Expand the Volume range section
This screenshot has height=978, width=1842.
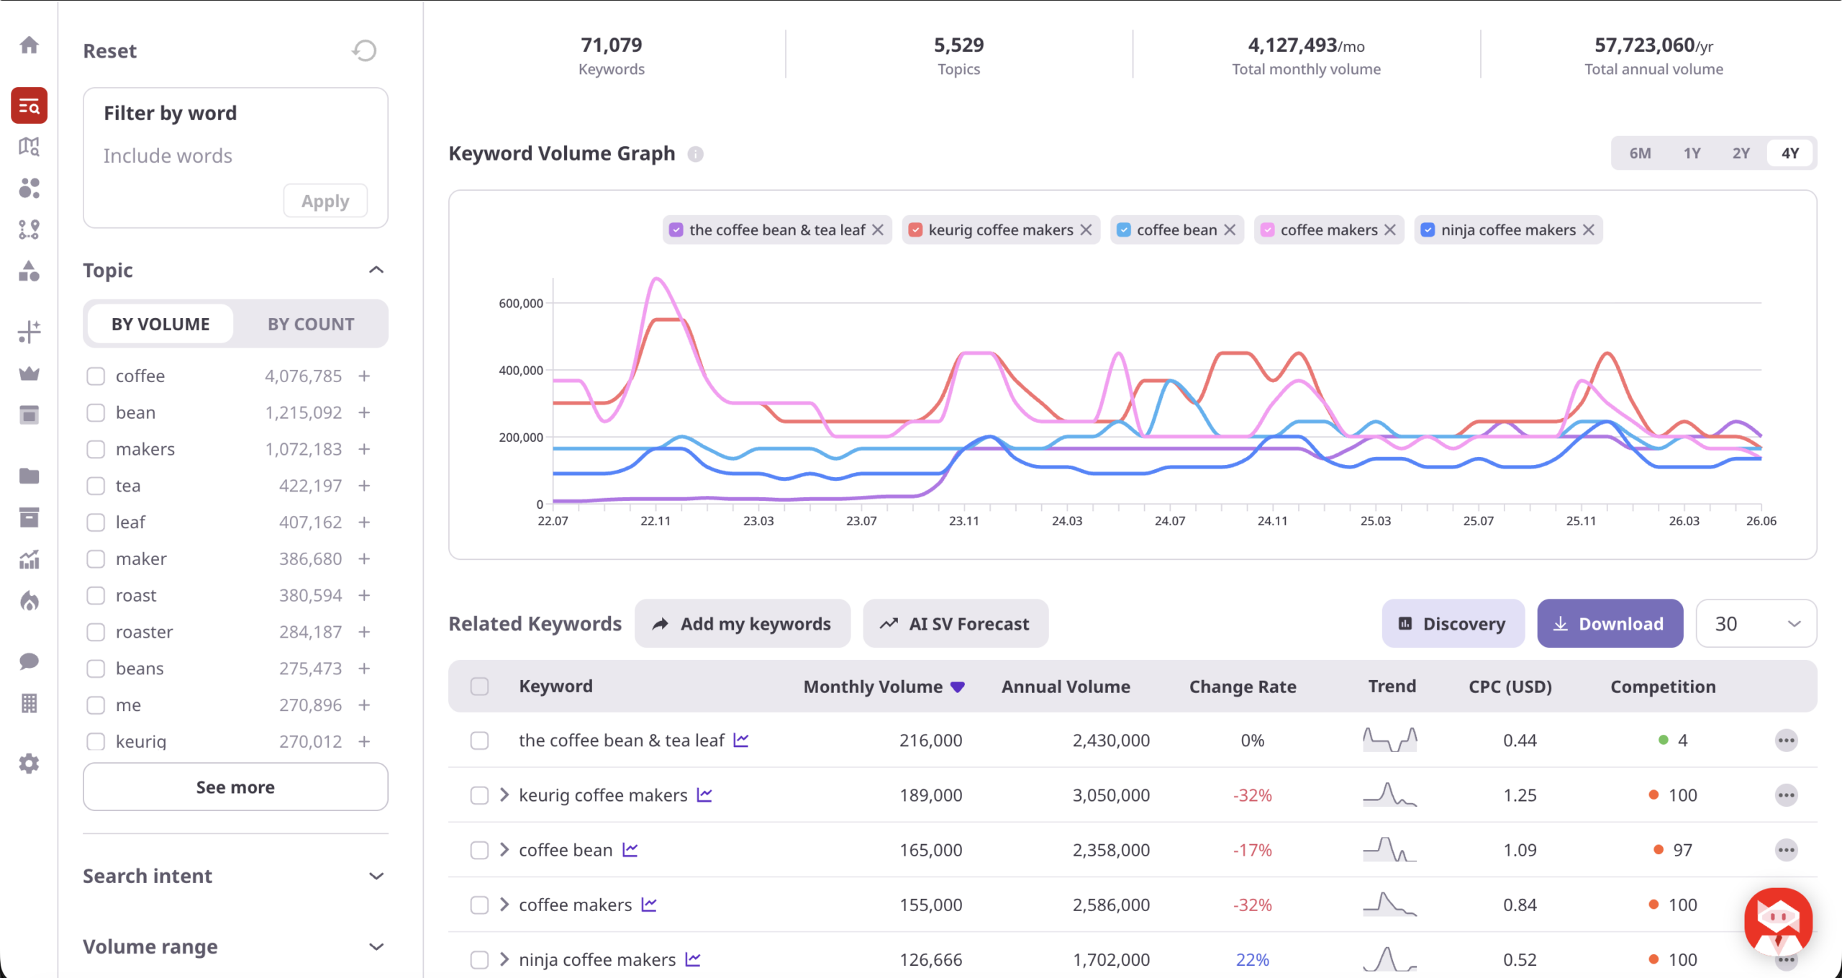376,946
